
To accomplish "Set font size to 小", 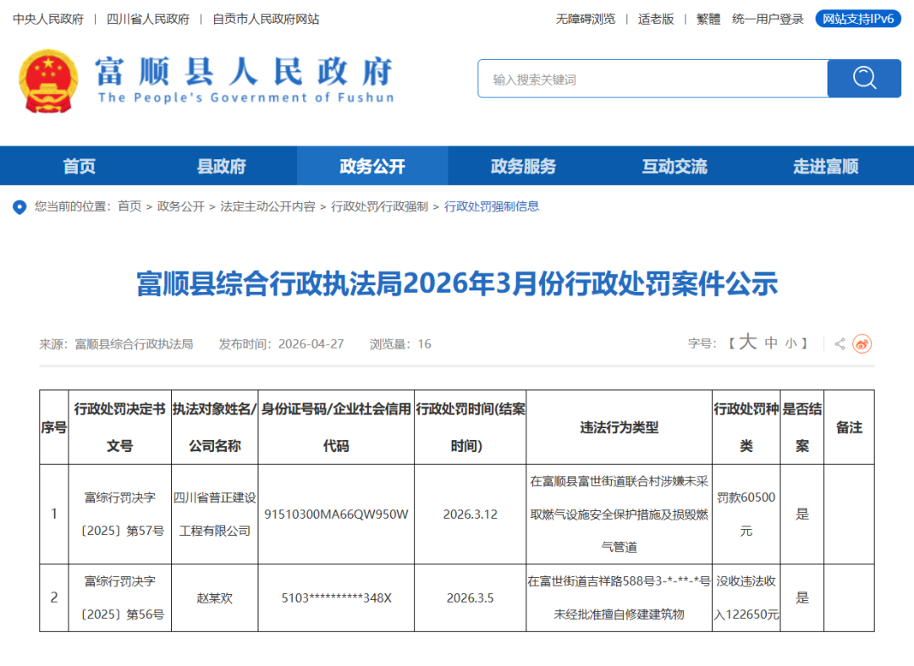I will pyautogui.click(x=790, y=344).
